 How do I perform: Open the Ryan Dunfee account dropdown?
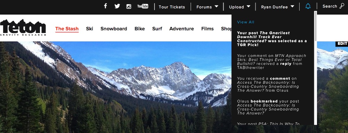pos(278,7)
